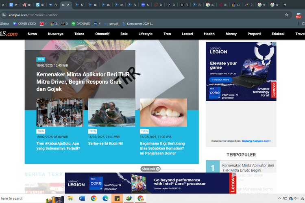Viewport: 305px width, 203px height.
Task: Open the Money section in navbar
Action: [231, 34]
